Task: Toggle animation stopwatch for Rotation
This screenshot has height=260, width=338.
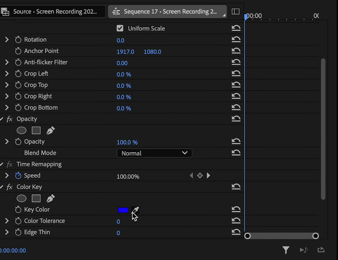Action: [x=18, y=39]
